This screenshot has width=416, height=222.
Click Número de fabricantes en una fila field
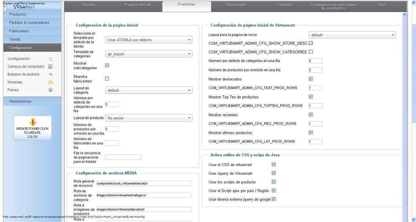pos(112,143)
